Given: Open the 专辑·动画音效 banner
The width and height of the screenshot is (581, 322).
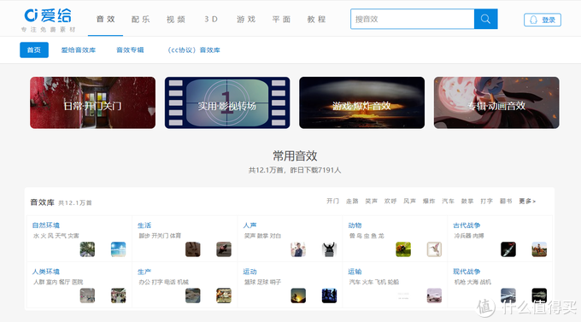Looking at the screenshot, I should tap(496, 102).
